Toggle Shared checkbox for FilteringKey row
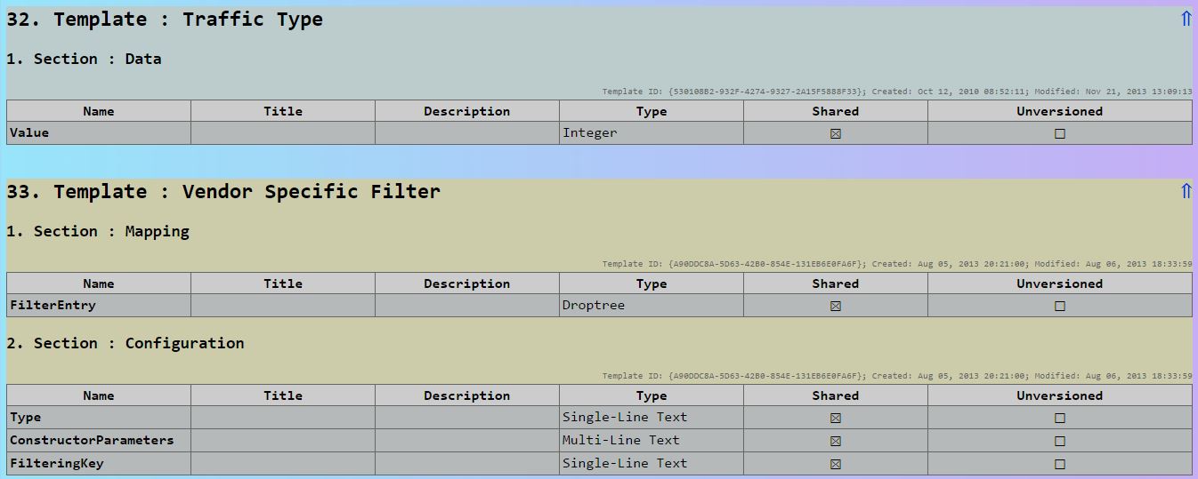Viewport: 1198px width, 479px height. coord(835,464)
